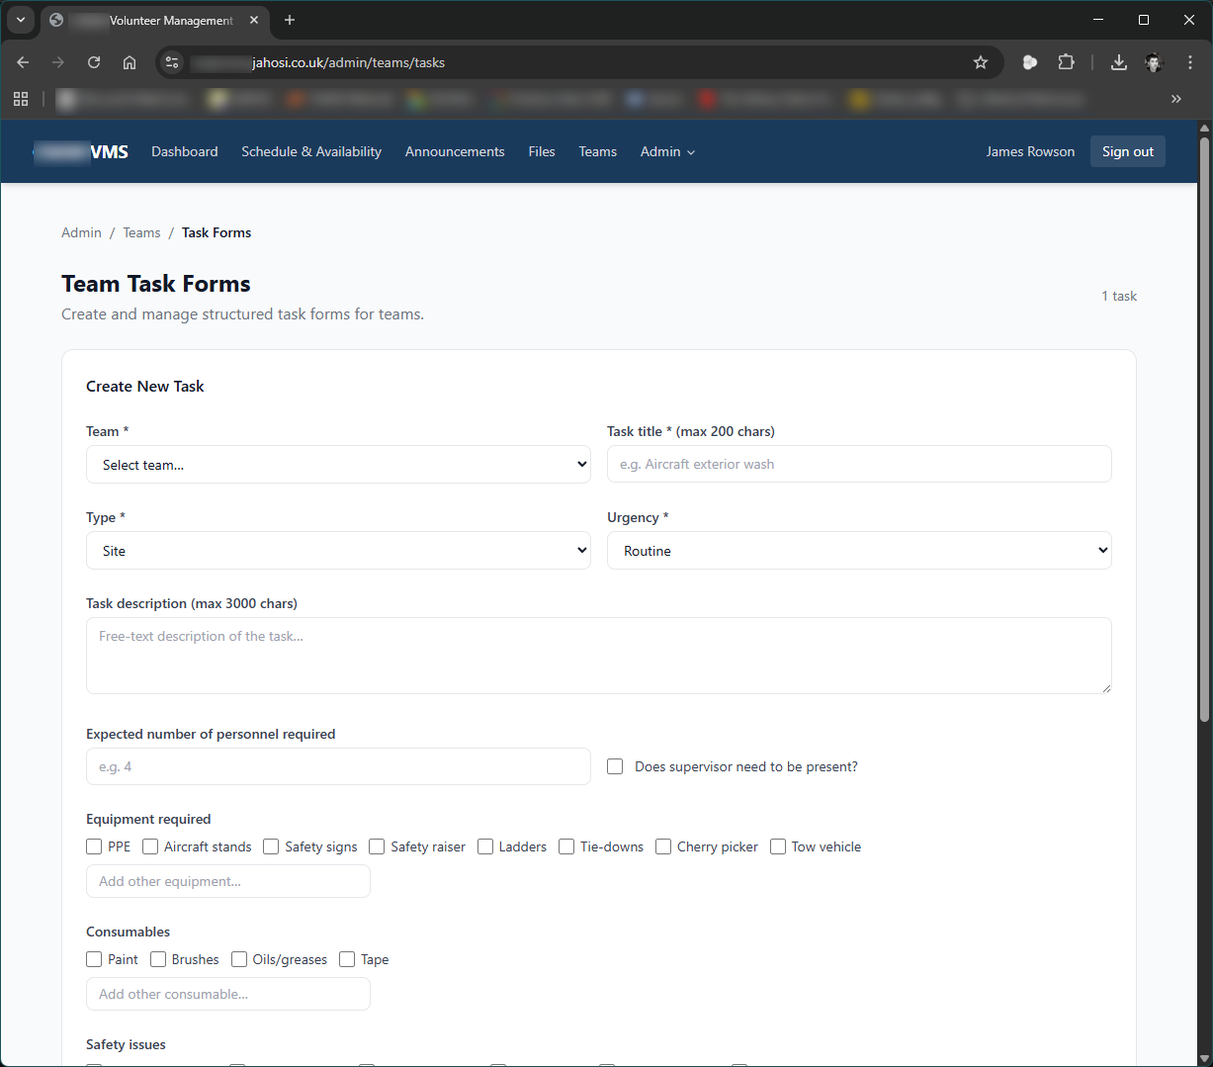Click the VMS logo link
The width and height of the screenshot is (1213, 1067).
[81, 151]
